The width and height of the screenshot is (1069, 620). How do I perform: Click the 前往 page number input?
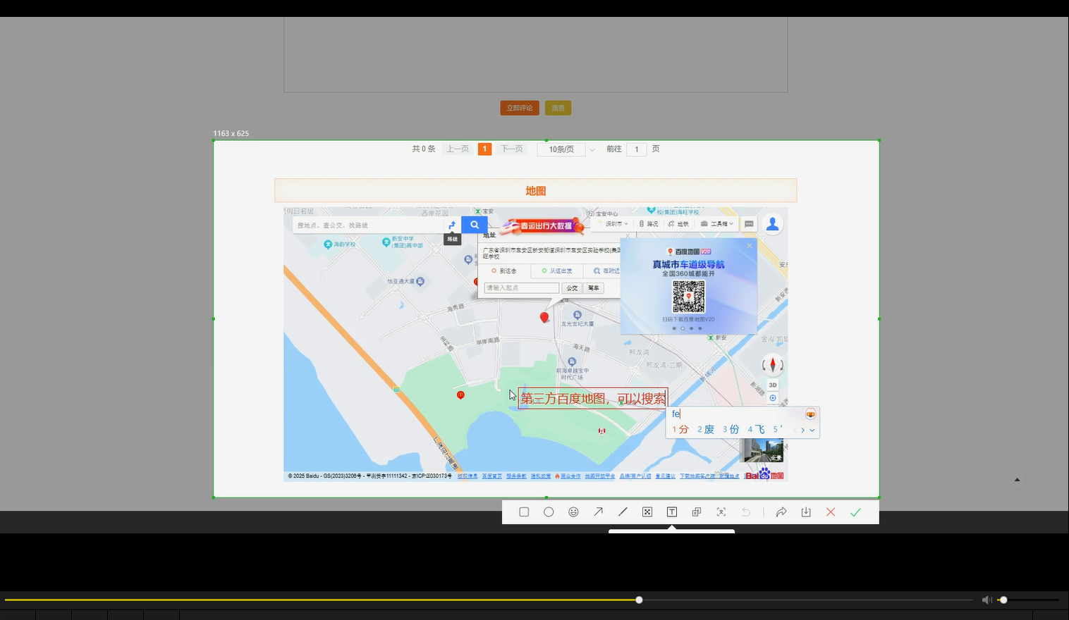[636, 149]
